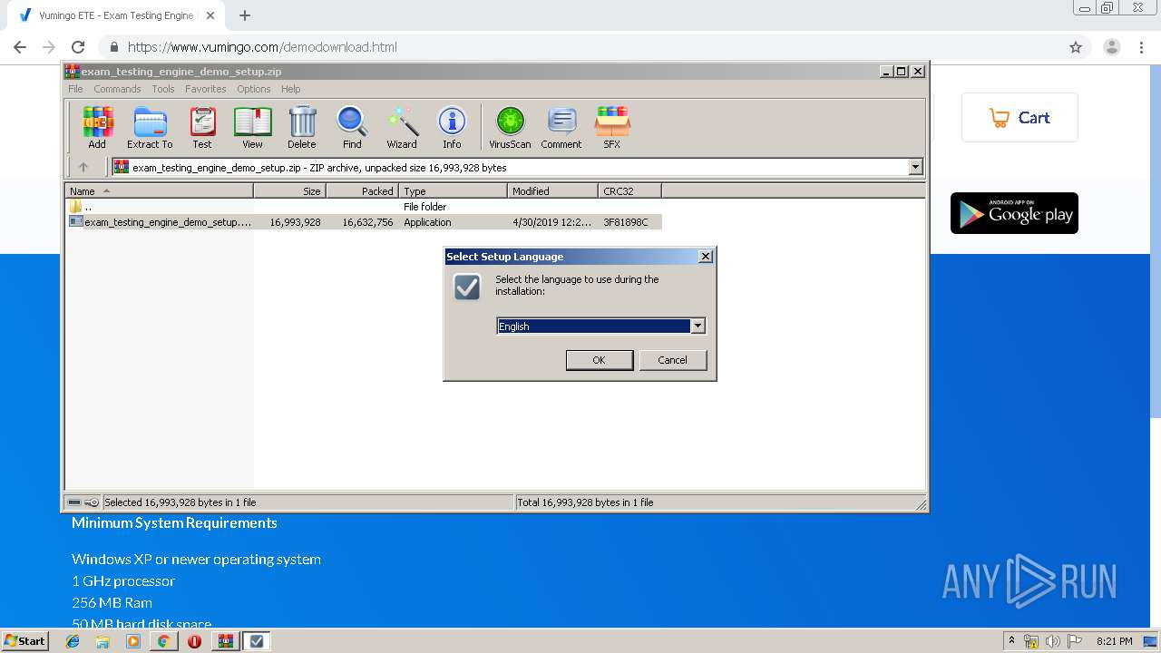The height and width of the screenshot is (653, 1161).
Task: Click the Action Center flag tray icon
Action: [1075, 641]
